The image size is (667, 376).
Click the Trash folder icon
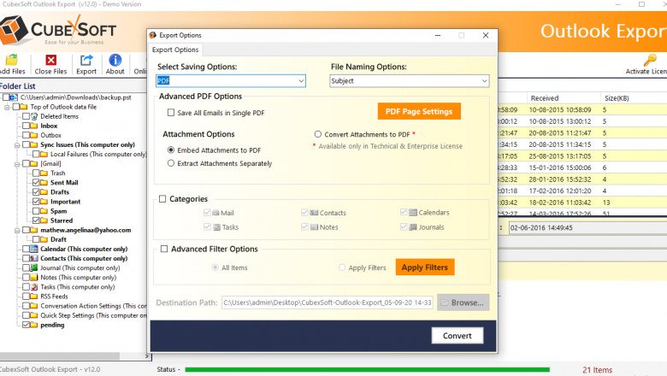click(x=44, y=173)
